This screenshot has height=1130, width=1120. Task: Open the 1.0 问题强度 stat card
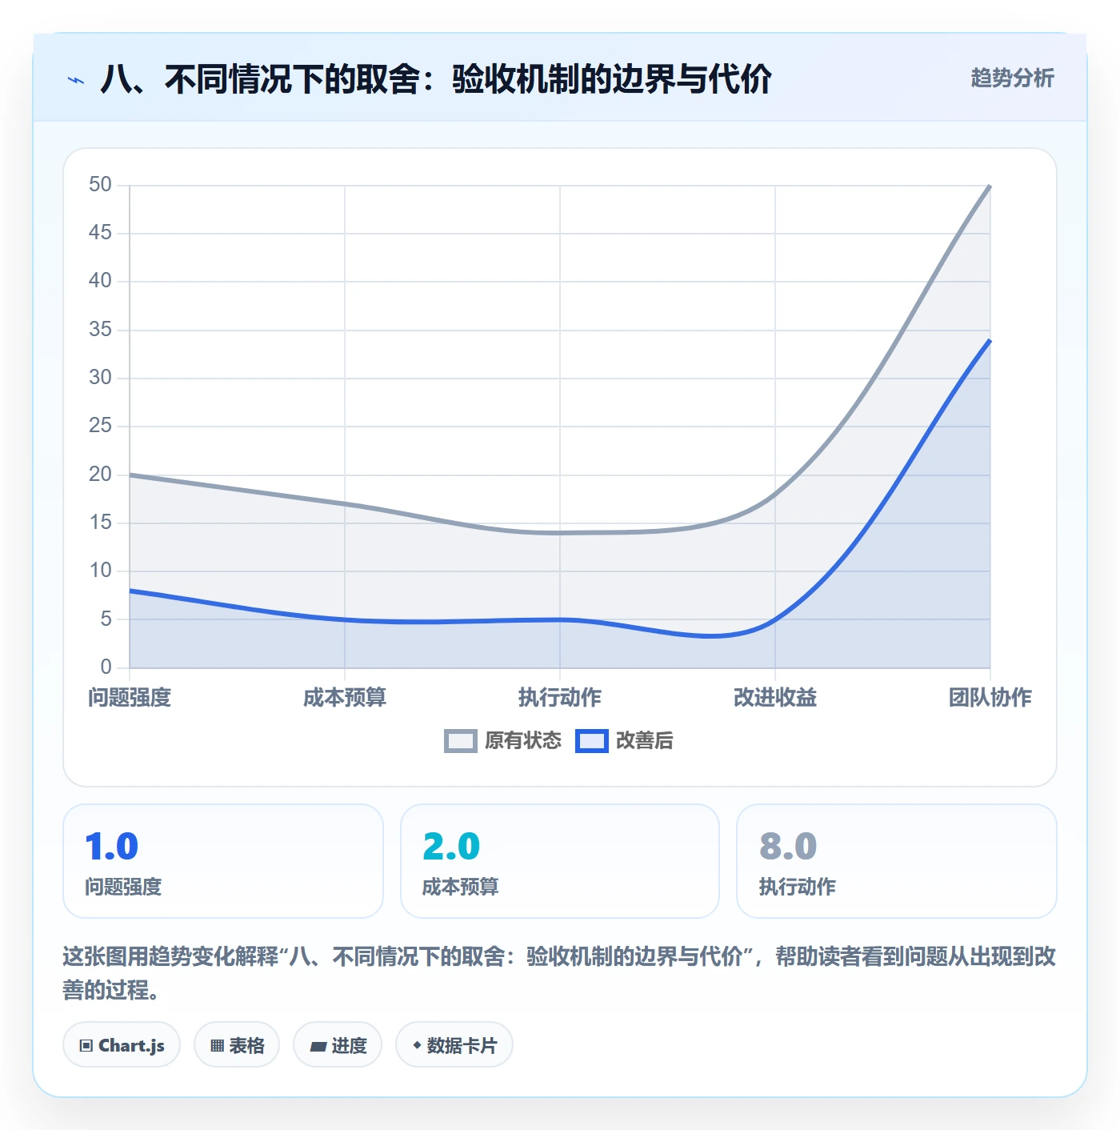tap(223, 861)
